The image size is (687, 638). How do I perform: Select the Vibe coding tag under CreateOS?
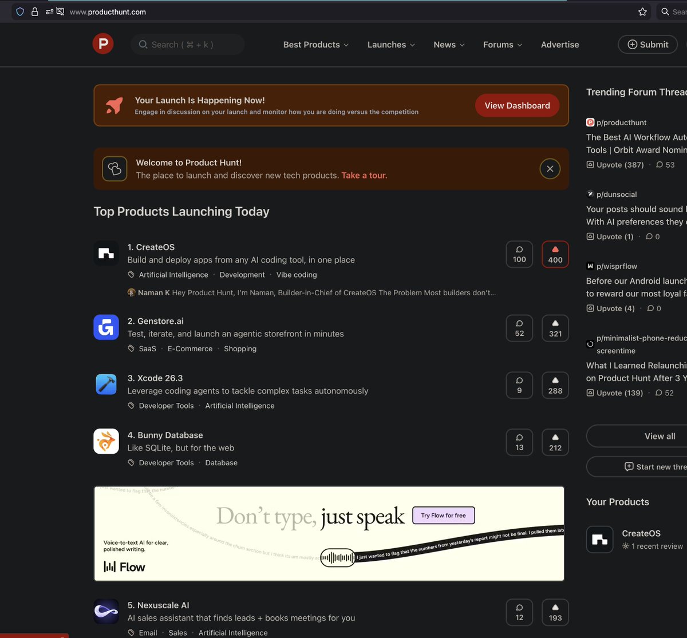tap(297, 275)
